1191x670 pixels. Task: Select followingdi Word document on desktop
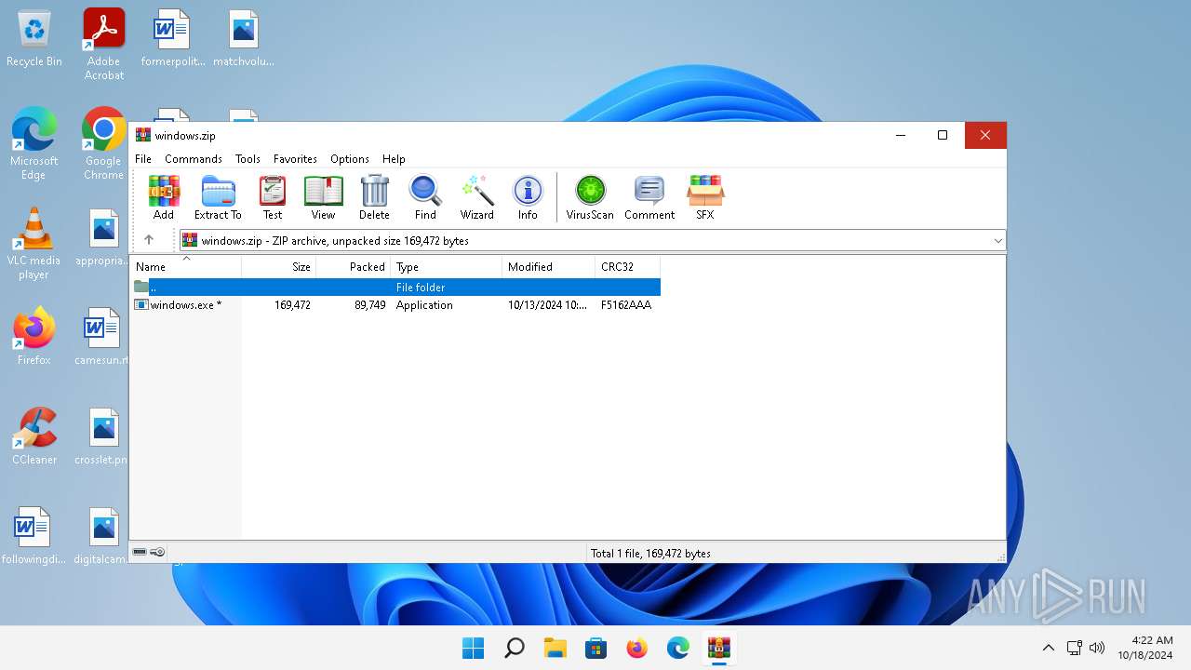(33, 536)
